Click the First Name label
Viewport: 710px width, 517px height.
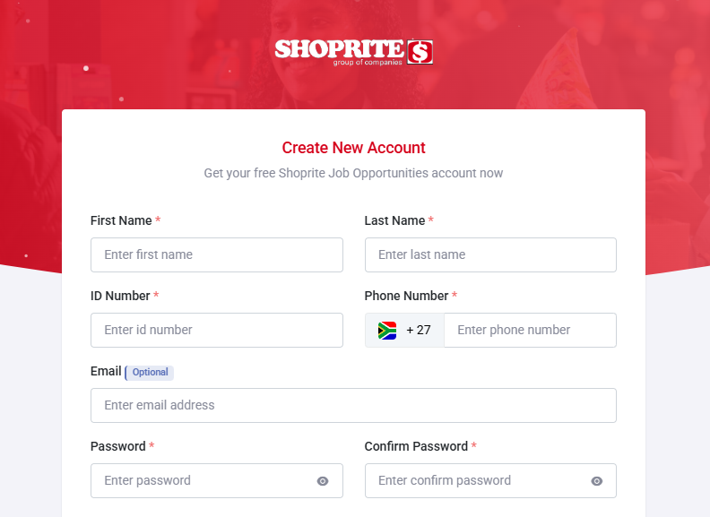coord(121,220)
